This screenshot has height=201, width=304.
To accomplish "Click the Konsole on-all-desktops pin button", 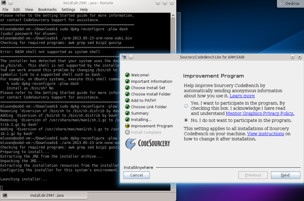I will [10, 3].
